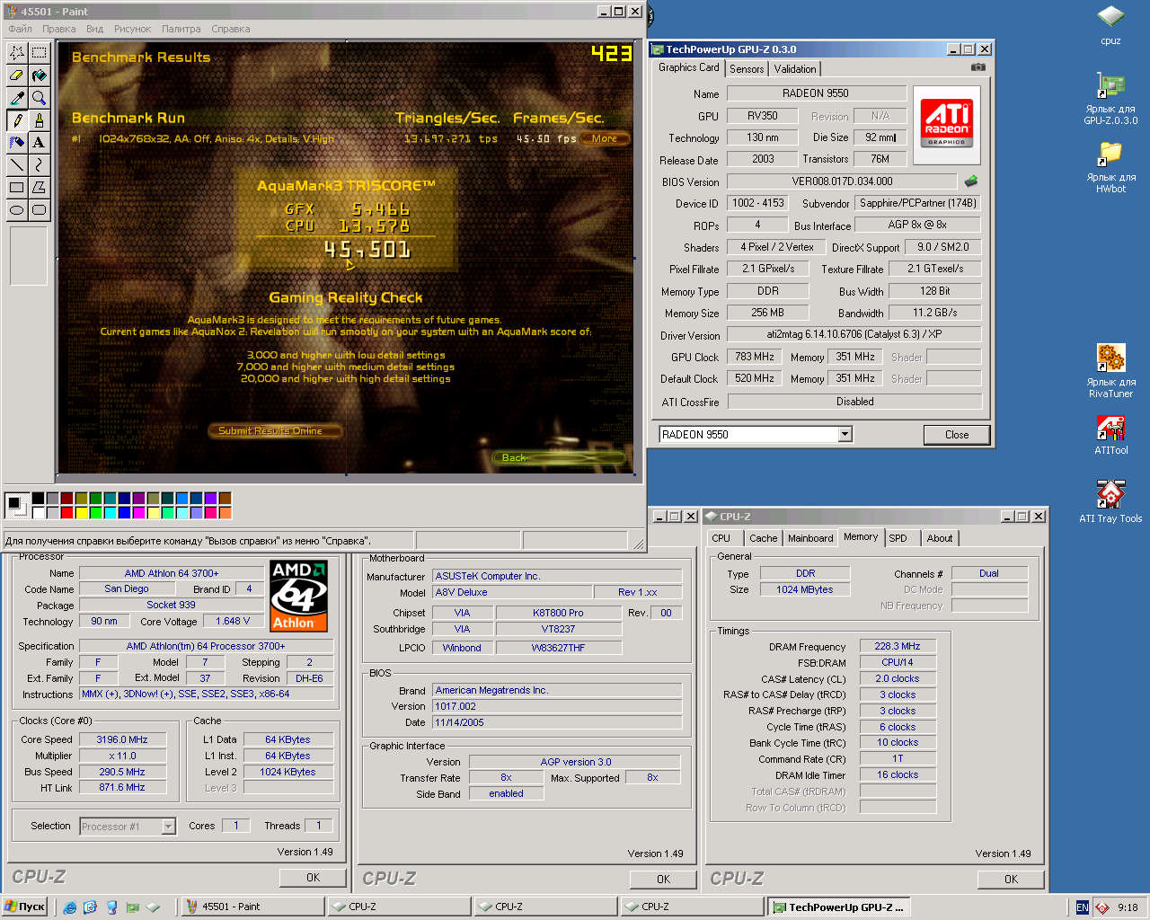Launch the ATITool desktop icon

[x=1110, y=435]
